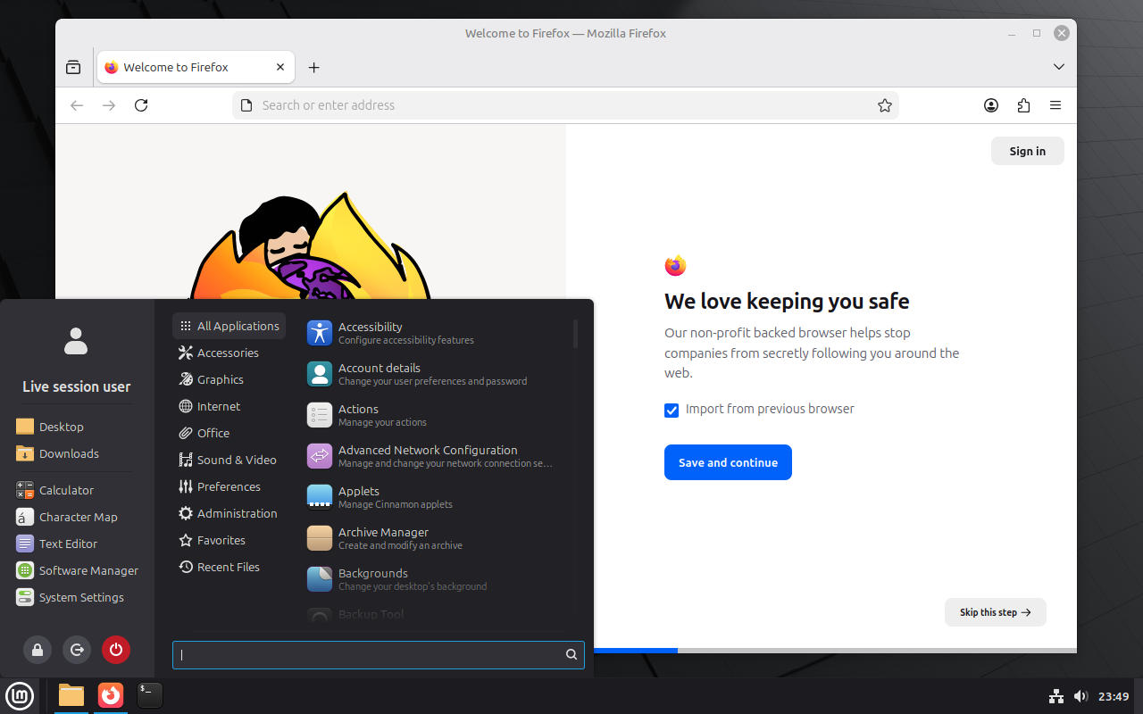Click the Firefox back arrow
This screenshot has width=1143, height=714.
pyautogui.click(x=77, y=105)
